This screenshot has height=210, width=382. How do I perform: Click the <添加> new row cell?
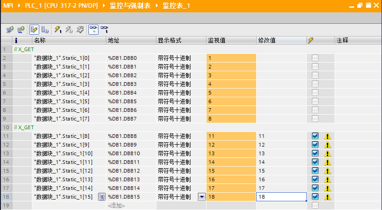pyautogui.click(x=116, y=205)
